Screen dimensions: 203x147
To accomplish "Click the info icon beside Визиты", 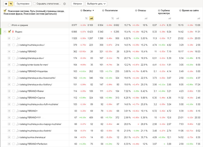I will pyautogui.click(x=81, y=11).
